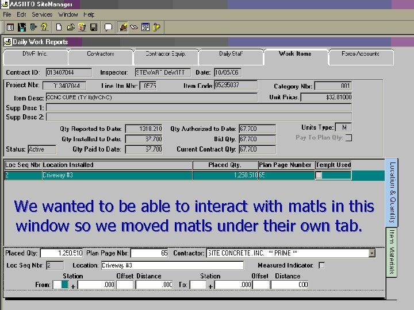The height and width of the screenshot is (310, 414).
Task: Toggle Templt Used checkbox in Driveway #3 row
Action: (319, 175)
